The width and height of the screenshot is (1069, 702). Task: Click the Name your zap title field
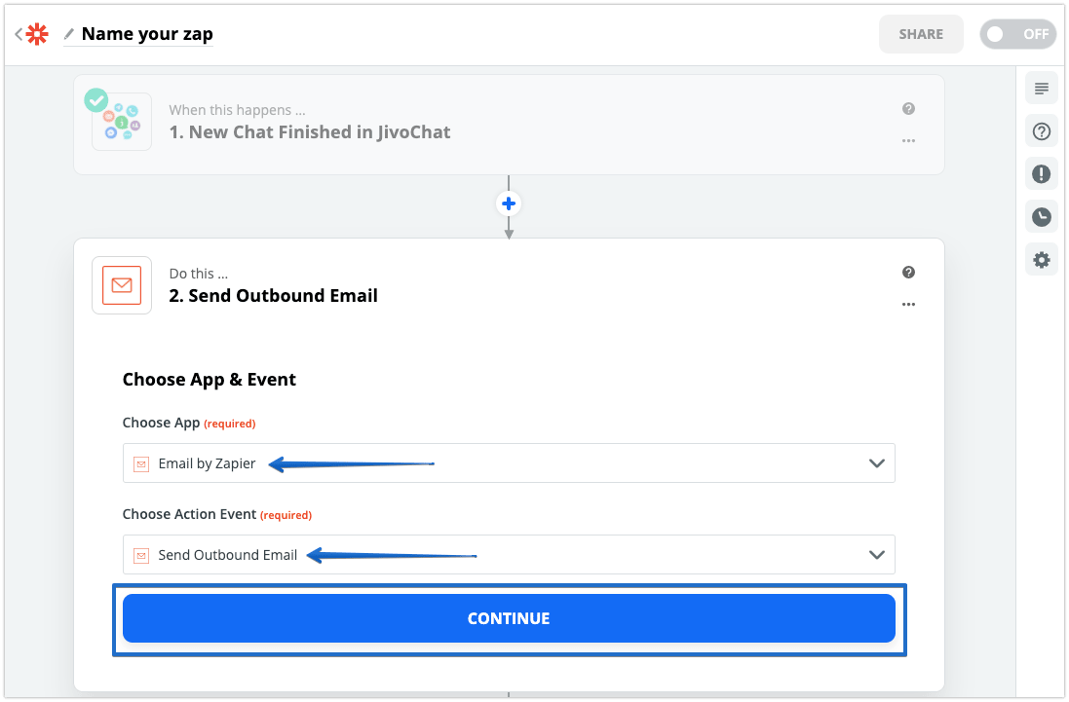click(x=147, y=34)
